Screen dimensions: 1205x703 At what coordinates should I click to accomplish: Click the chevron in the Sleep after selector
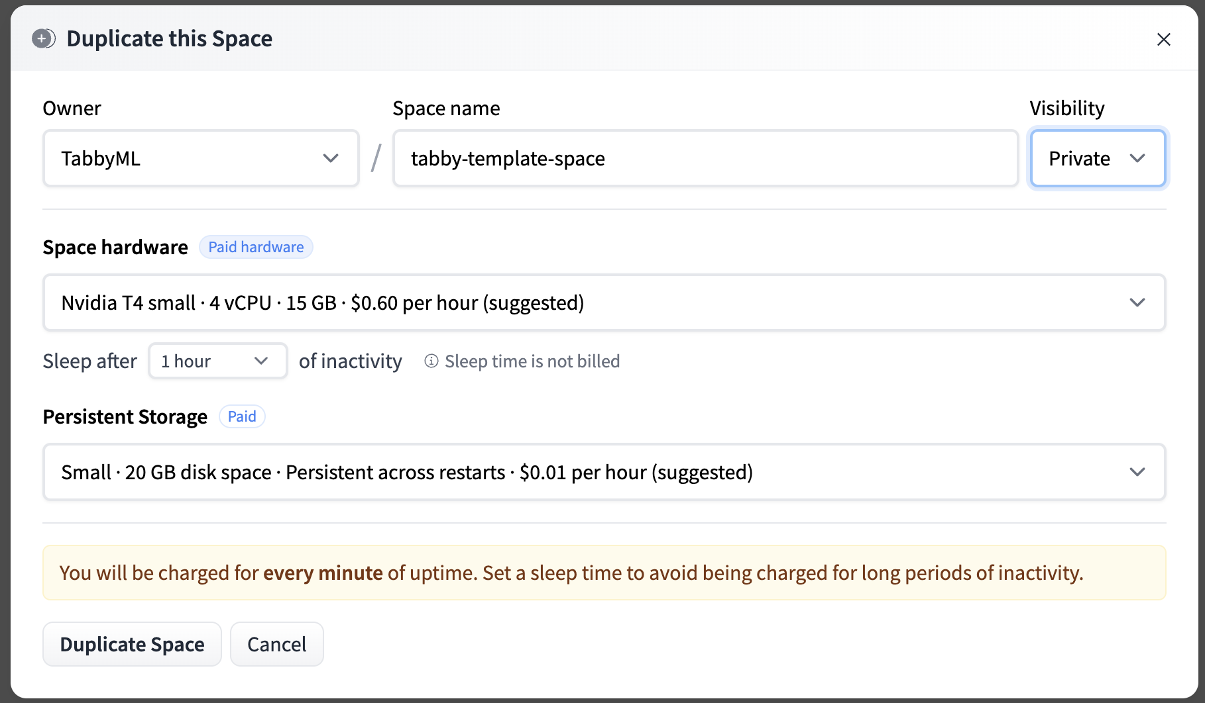coord(262,361)
